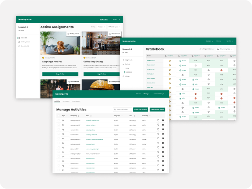Click writing prompt type icon in first activities row
Image resolution: width=252 pixels, height=189 pixels.
(63, 120)
